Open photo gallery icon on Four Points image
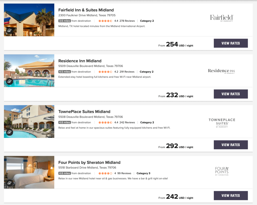 tap(10, 183)
